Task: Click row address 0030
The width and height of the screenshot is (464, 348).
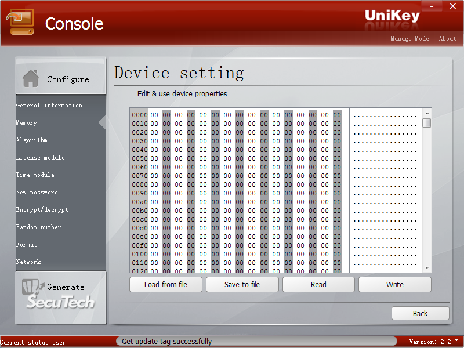Action: coord(140,141)
